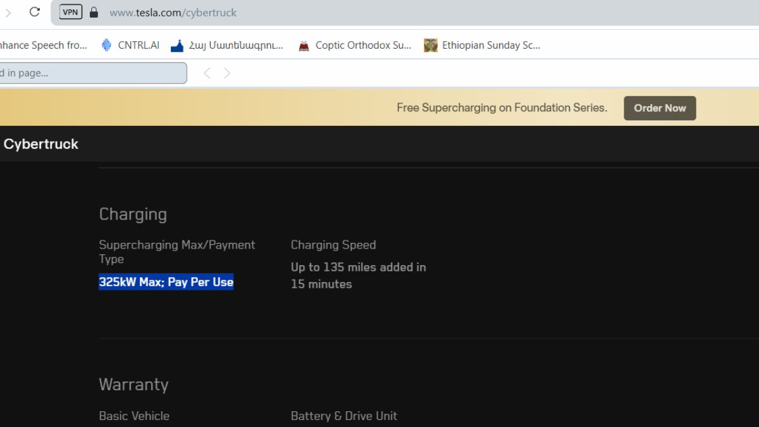The width and height of the screenshot is (759, 427).
Task: Jump to previous find-in-page match
Action: pos(207,73)
